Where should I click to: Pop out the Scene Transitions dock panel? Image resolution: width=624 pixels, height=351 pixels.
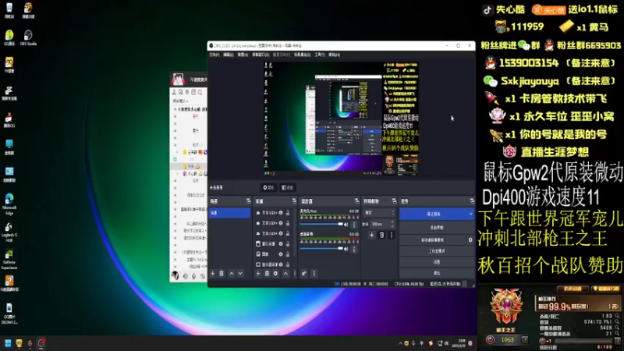394,201
